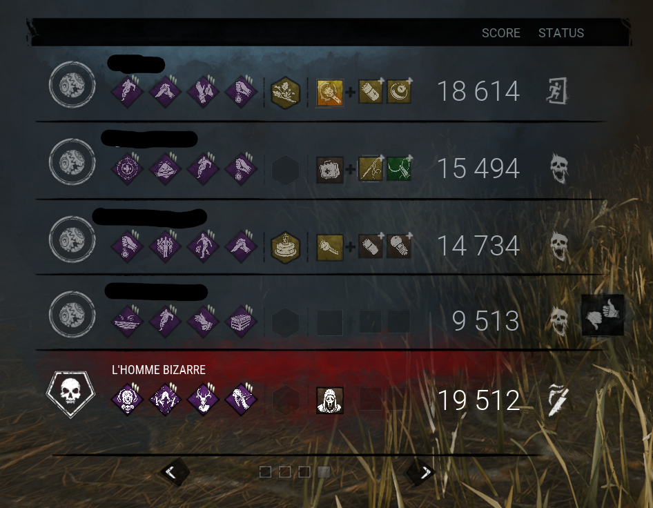Click the escaped status icon beside 18 614
The image size is (653, 508).
557,90
